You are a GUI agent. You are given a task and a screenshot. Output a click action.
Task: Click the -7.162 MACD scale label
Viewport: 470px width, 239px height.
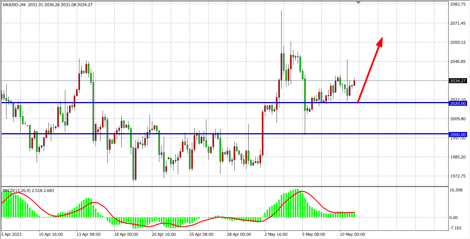(456, 228)
